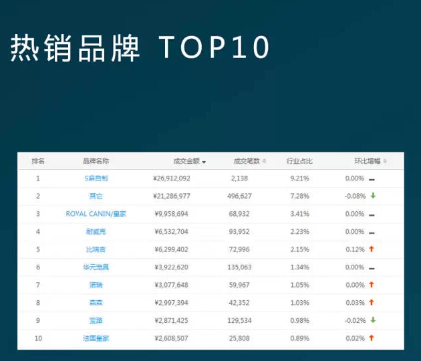
Task: Select the amount ¥2,871,425
Action: point(172,320)
